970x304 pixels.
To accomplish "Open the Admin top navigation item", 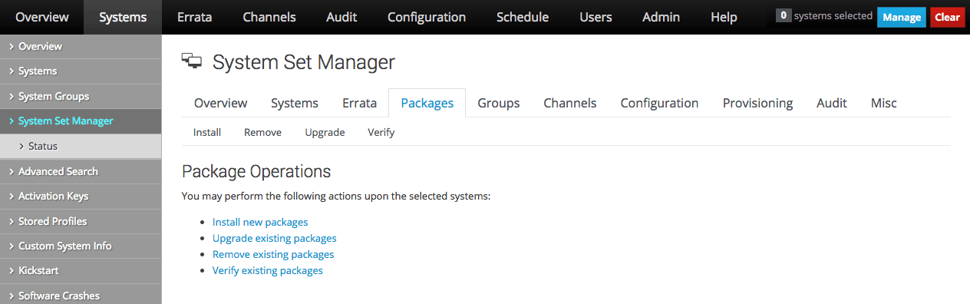I will (x=661, y=17).
